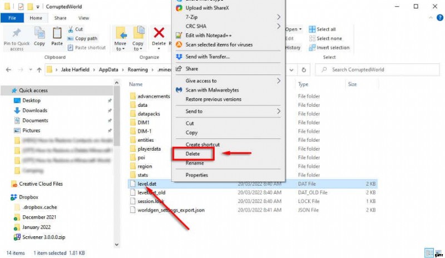Open the Dropbox item in the sidebar
The image size is (445, 258).
point(29,197)
